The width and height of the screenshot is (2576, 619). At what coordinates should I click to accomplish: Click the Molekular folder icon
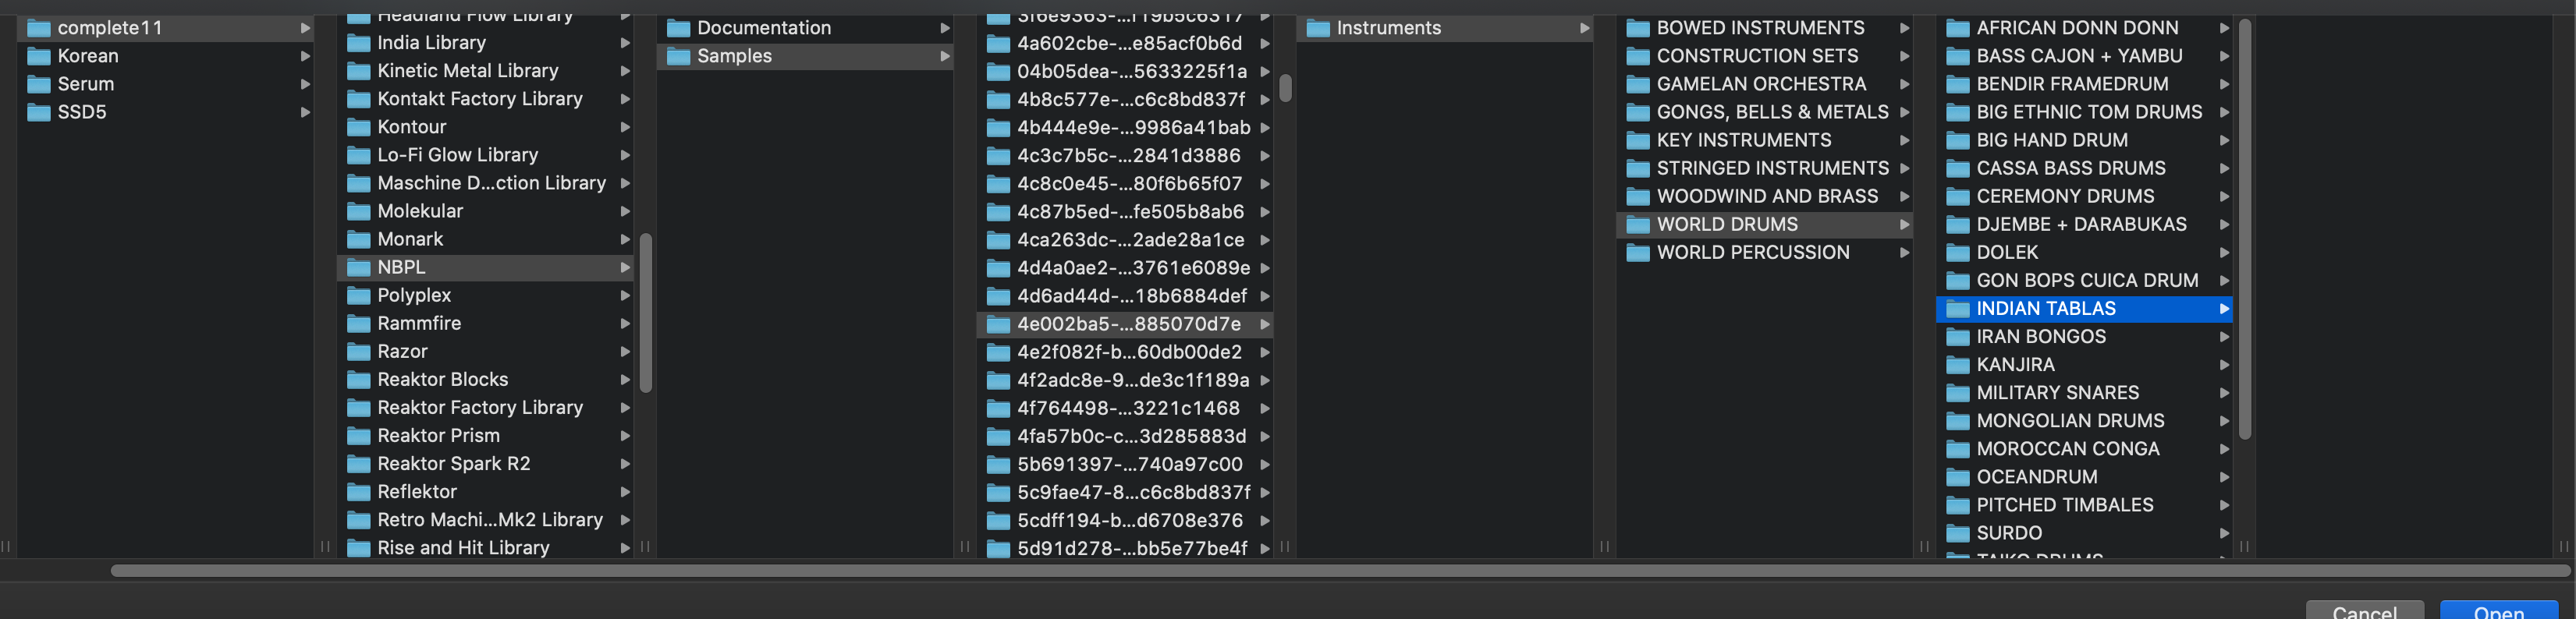[359, 211]
